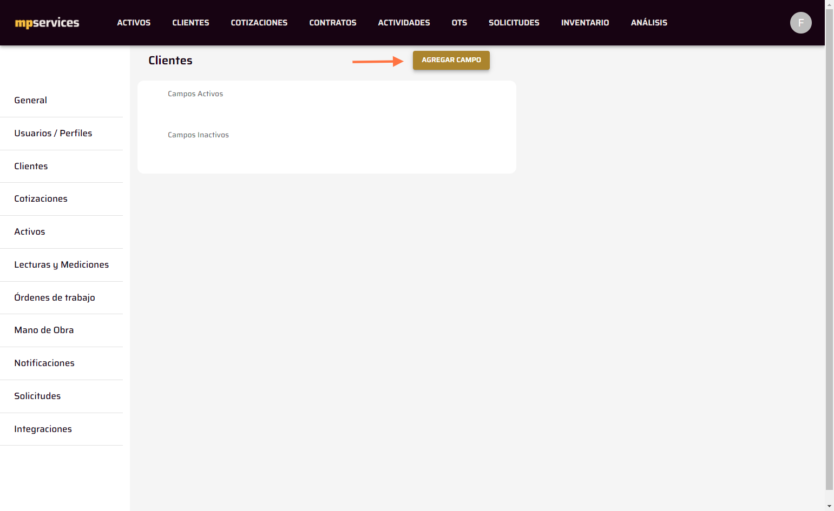Select CONTRATOS in top navigation

click(333, 23)
